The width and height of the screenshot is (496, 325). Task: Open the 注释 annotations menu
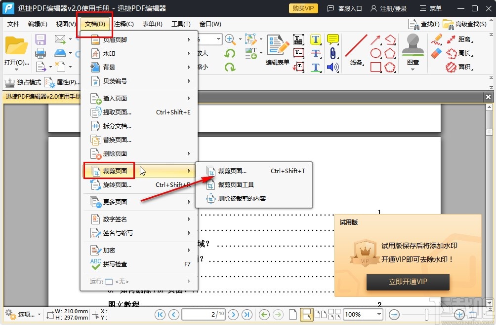point(123,24)
